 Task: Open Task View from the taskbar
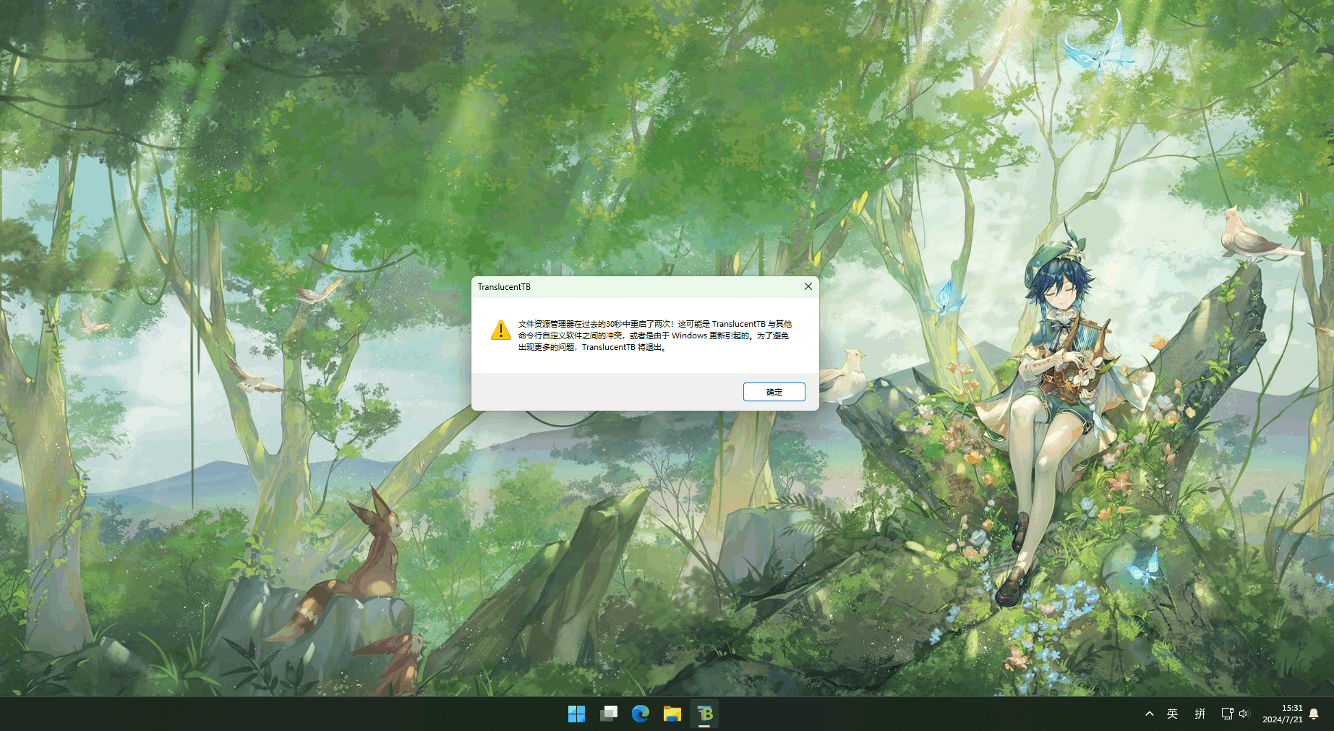coord(608,714)
